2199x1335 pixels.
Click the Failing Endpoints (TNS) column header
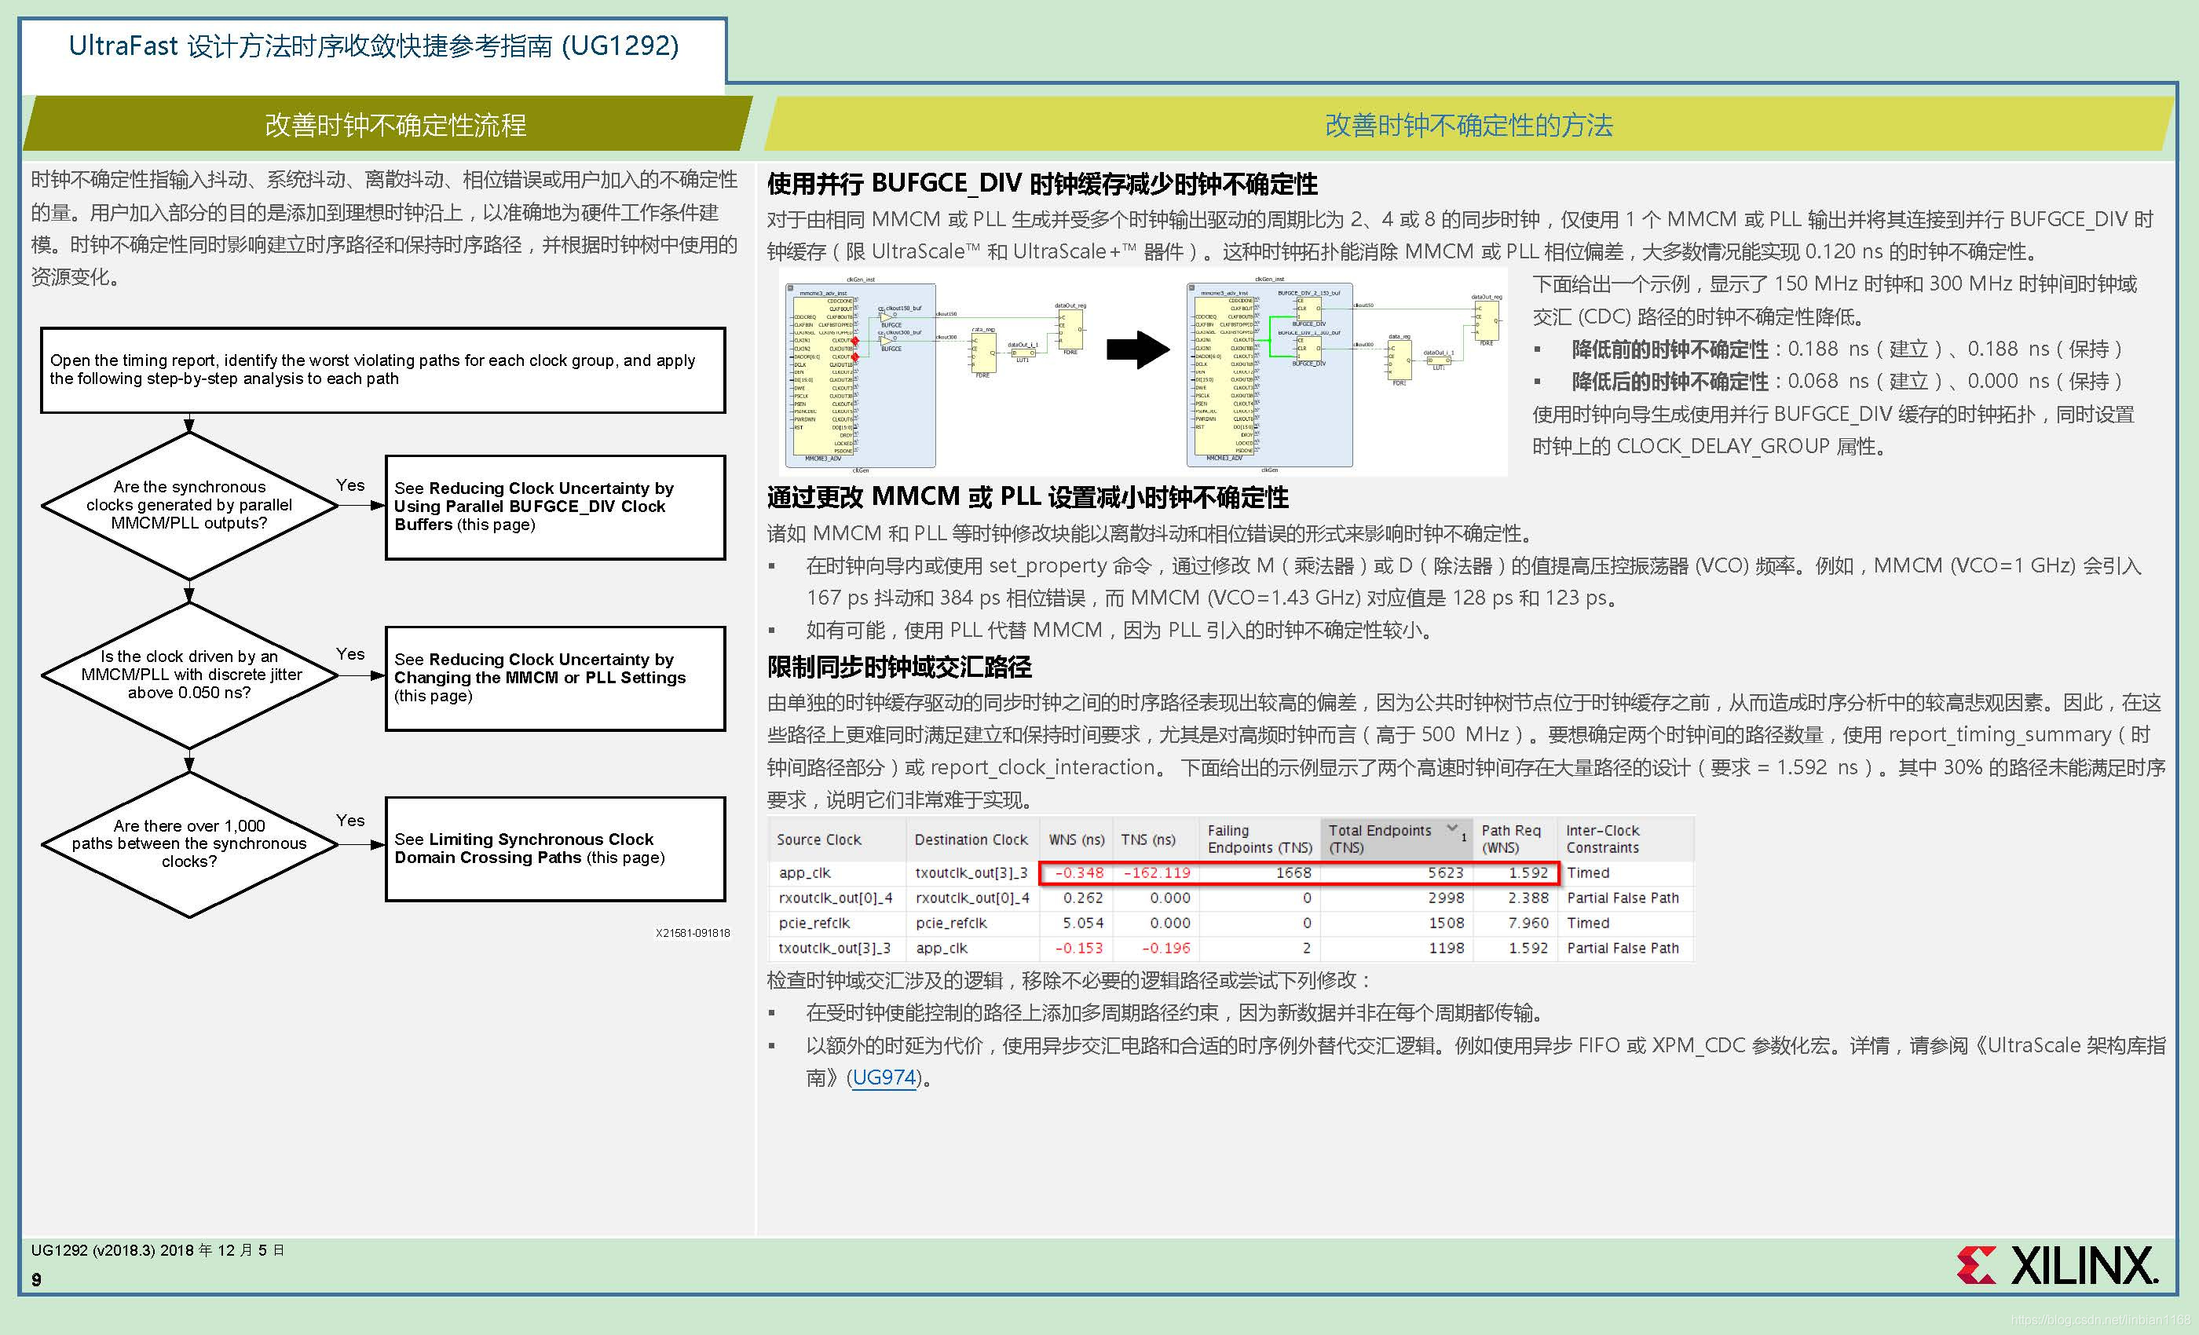point(1259,839)
